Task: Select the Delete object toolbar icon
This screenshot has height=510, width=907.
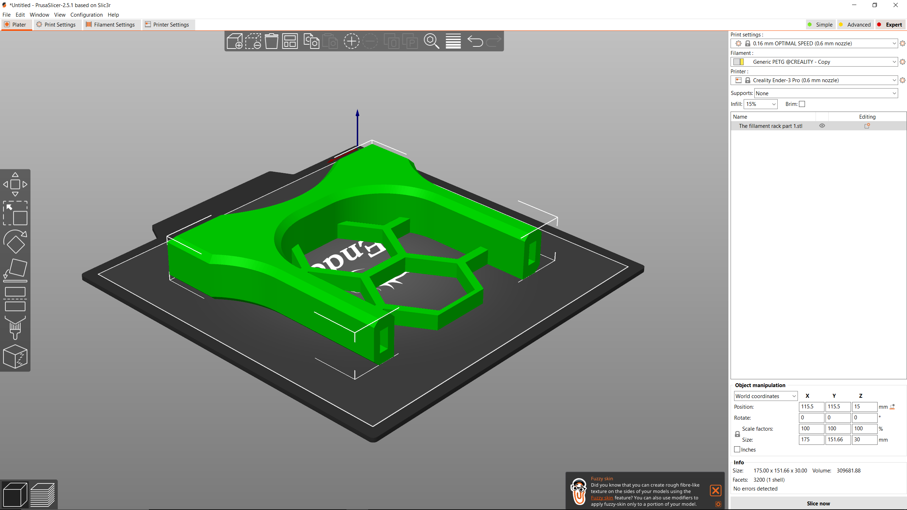Action: (254, 41)
